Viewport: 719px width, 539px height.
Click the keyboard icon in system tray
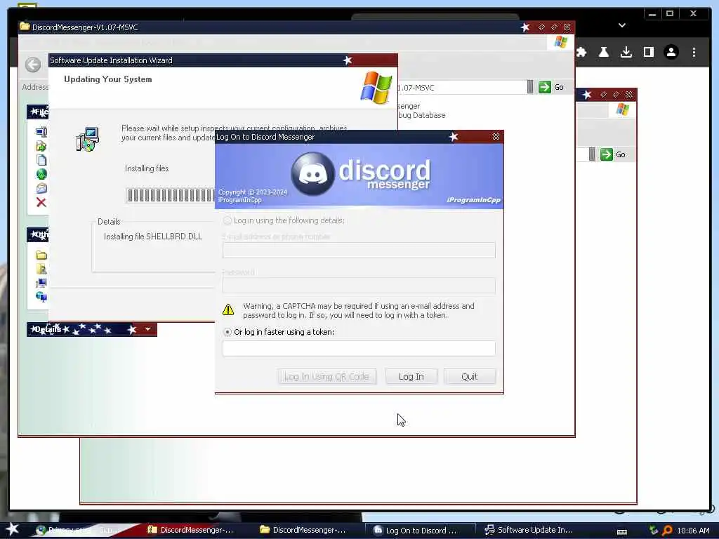coord(622,531)
